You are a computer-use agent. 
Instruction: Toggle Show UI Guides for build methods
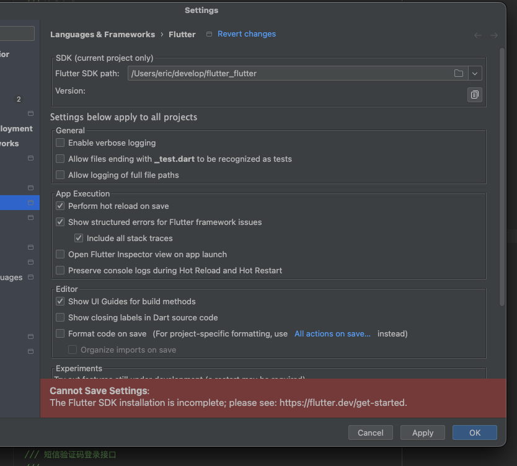(60, 301)
